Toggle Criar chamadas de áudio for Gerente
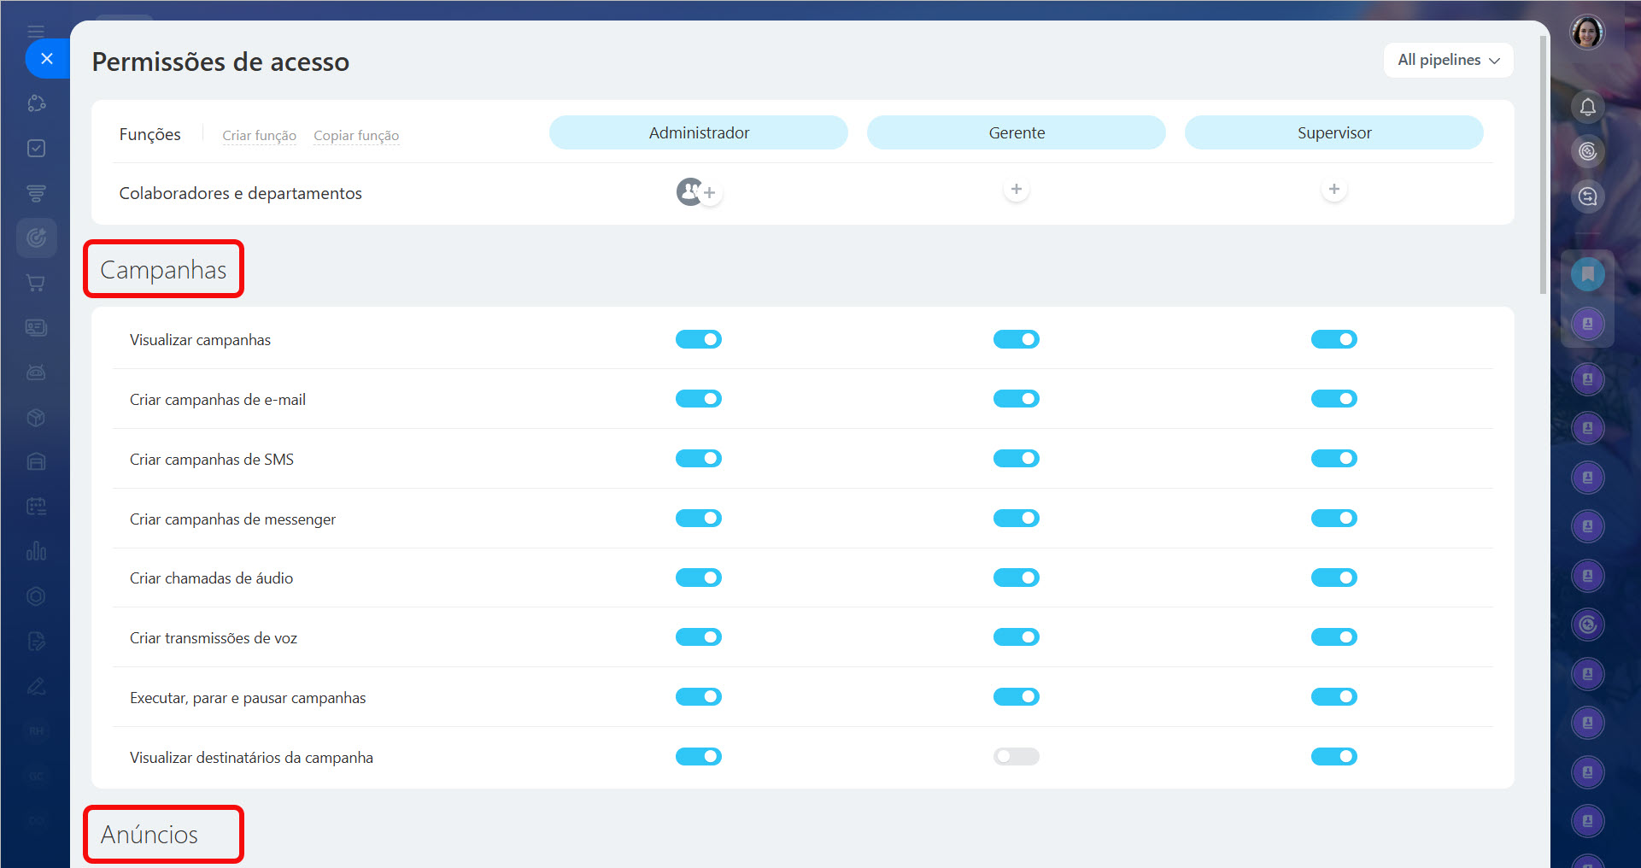This screenshot has width=1641, height=868. click(1017, 578)
